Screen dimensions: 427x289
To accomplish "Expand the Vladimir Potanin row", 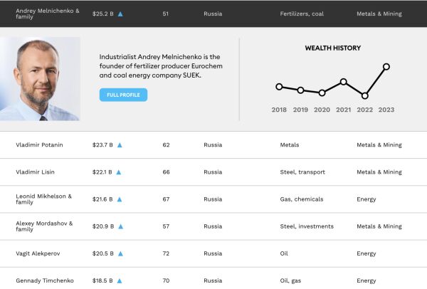I will tap(39, 145).
